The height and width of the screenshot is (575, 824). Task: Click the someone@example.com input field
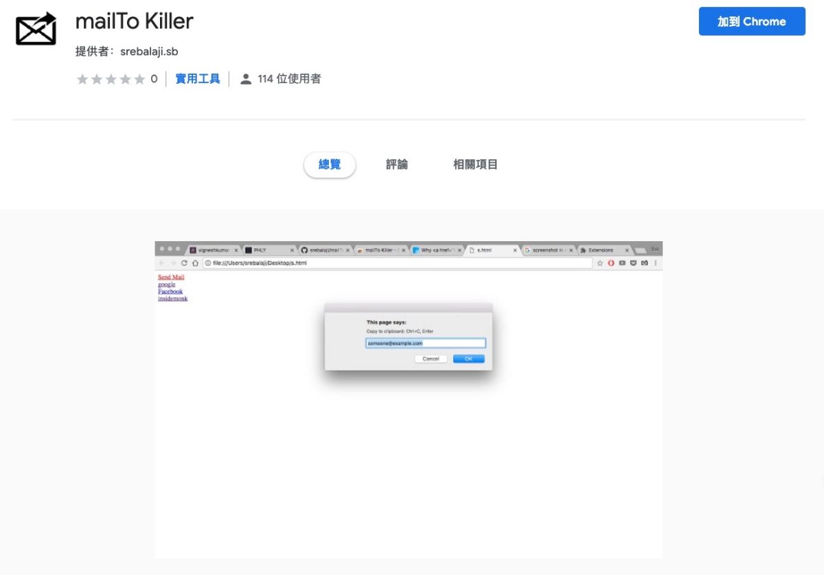tap(426, 343)
